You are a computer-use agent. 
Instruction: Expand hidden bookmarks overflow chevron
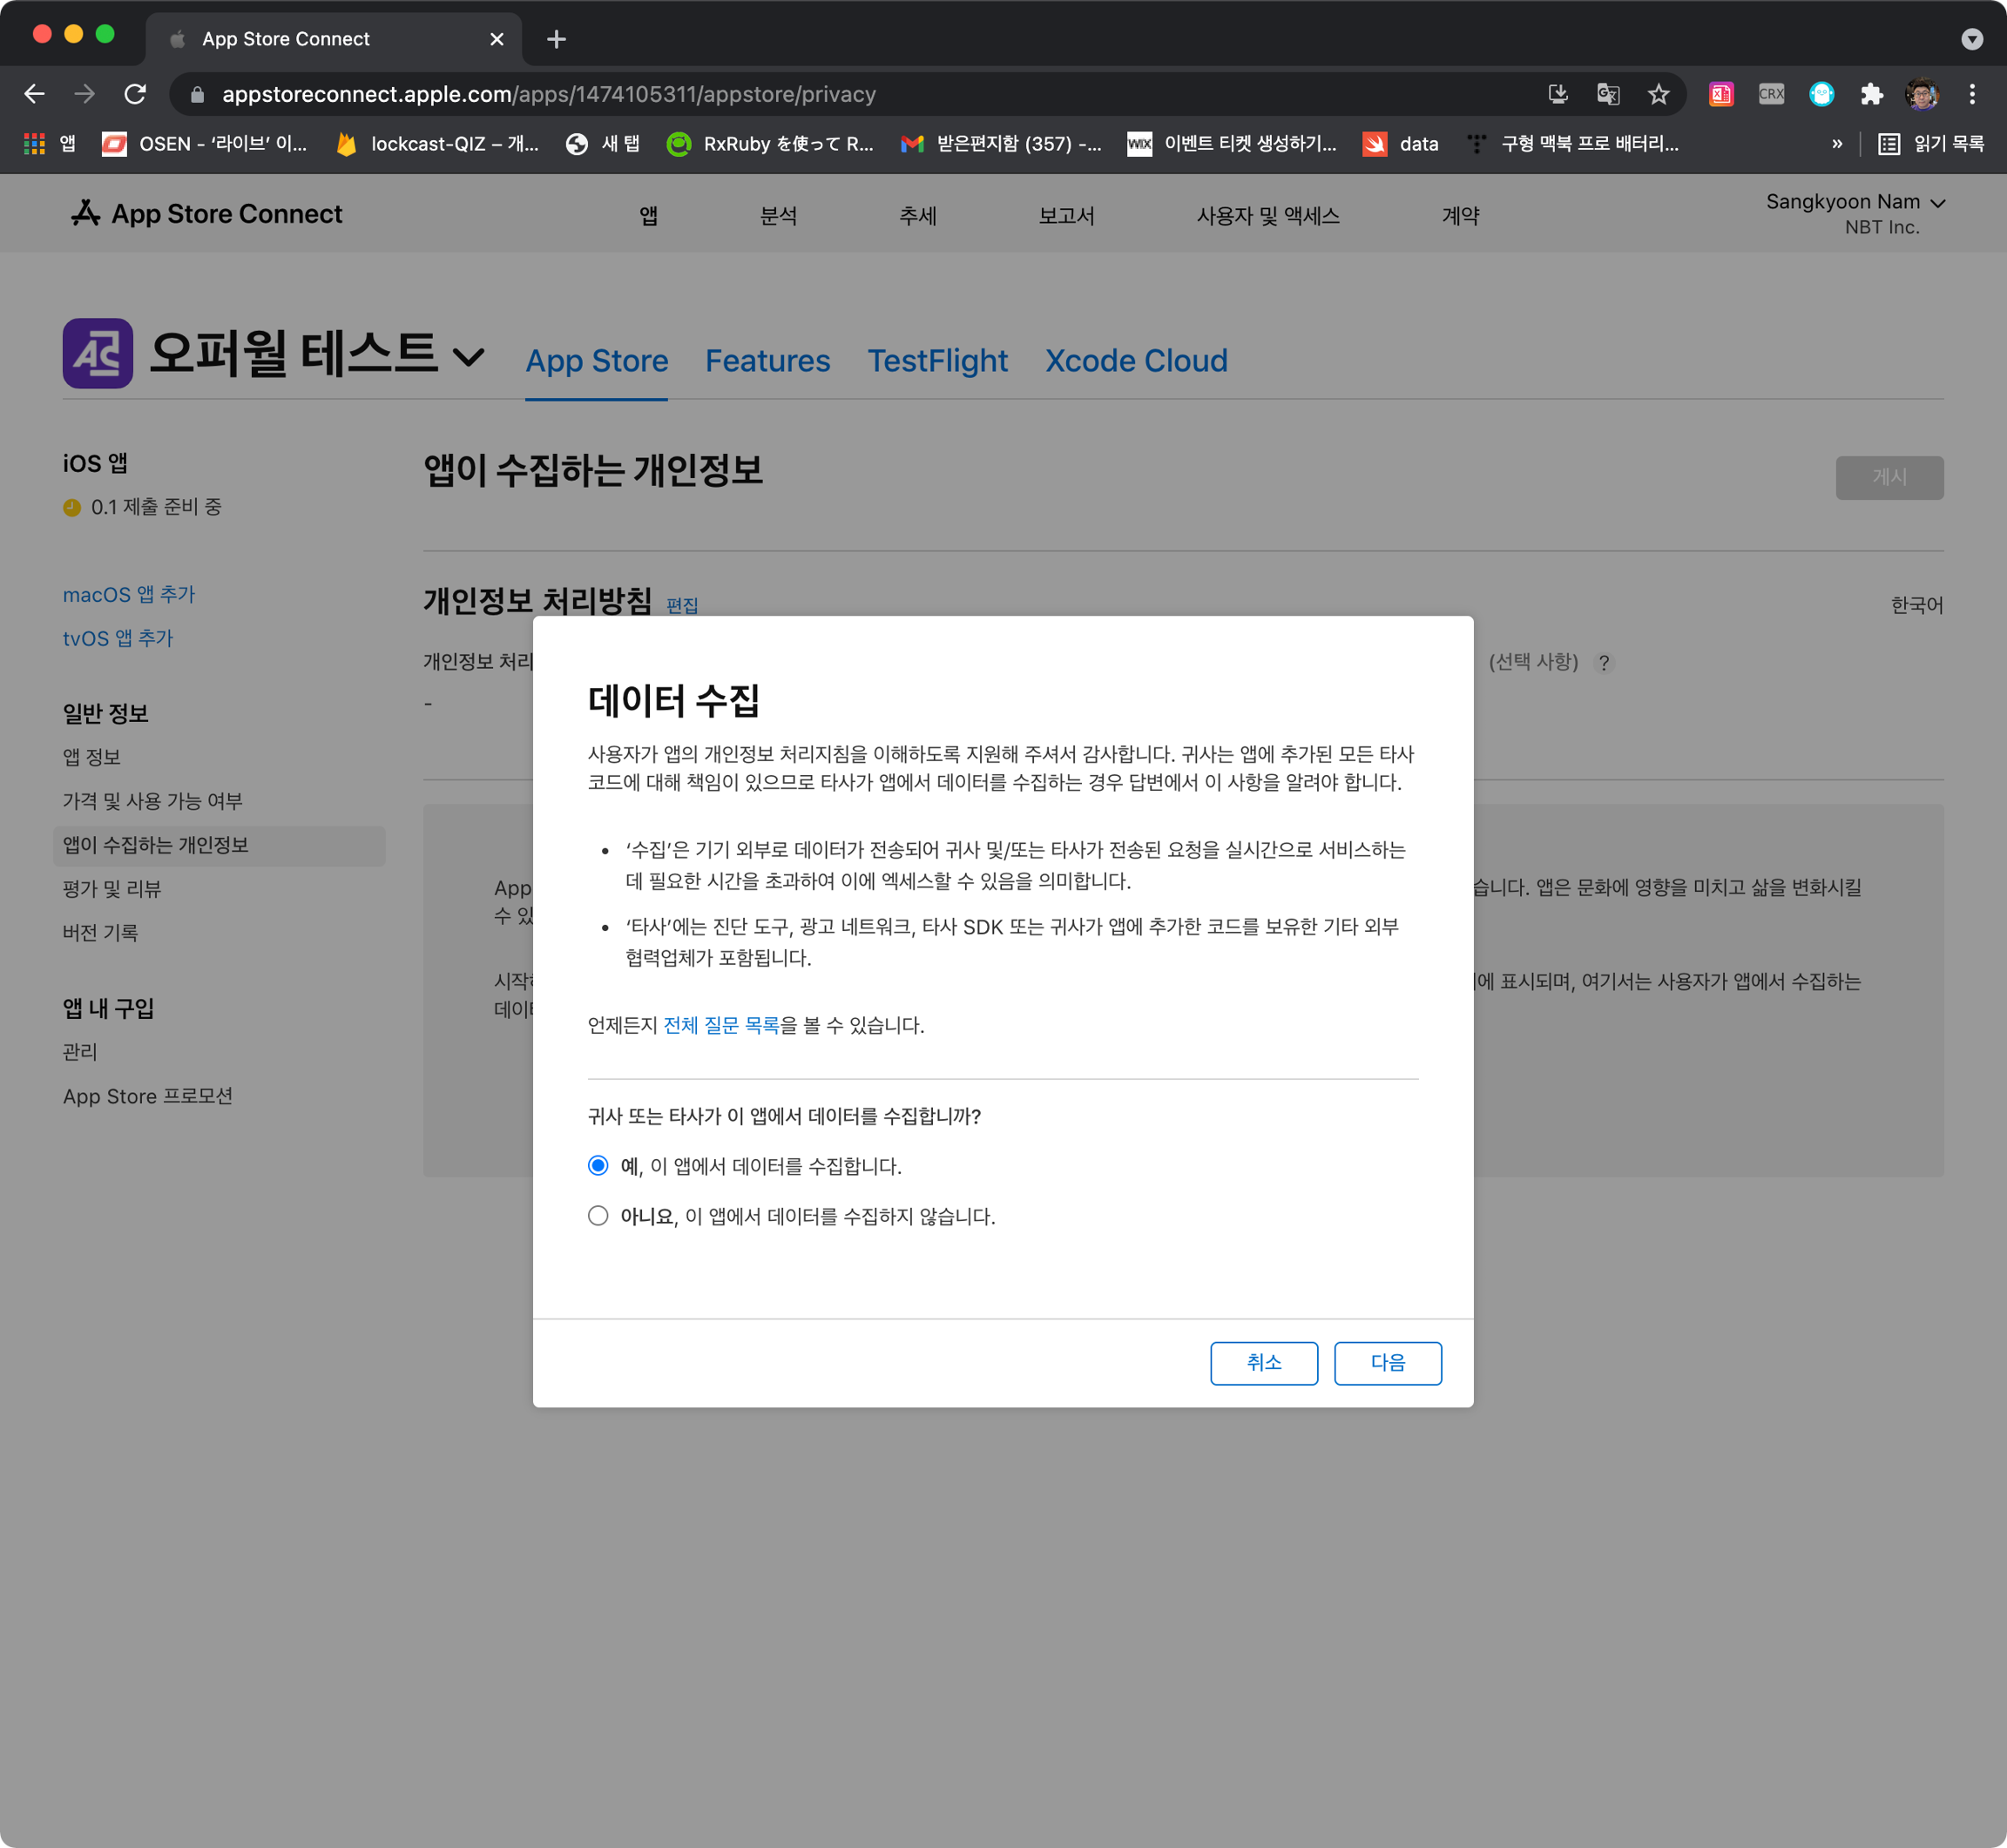coord(1836,144)
